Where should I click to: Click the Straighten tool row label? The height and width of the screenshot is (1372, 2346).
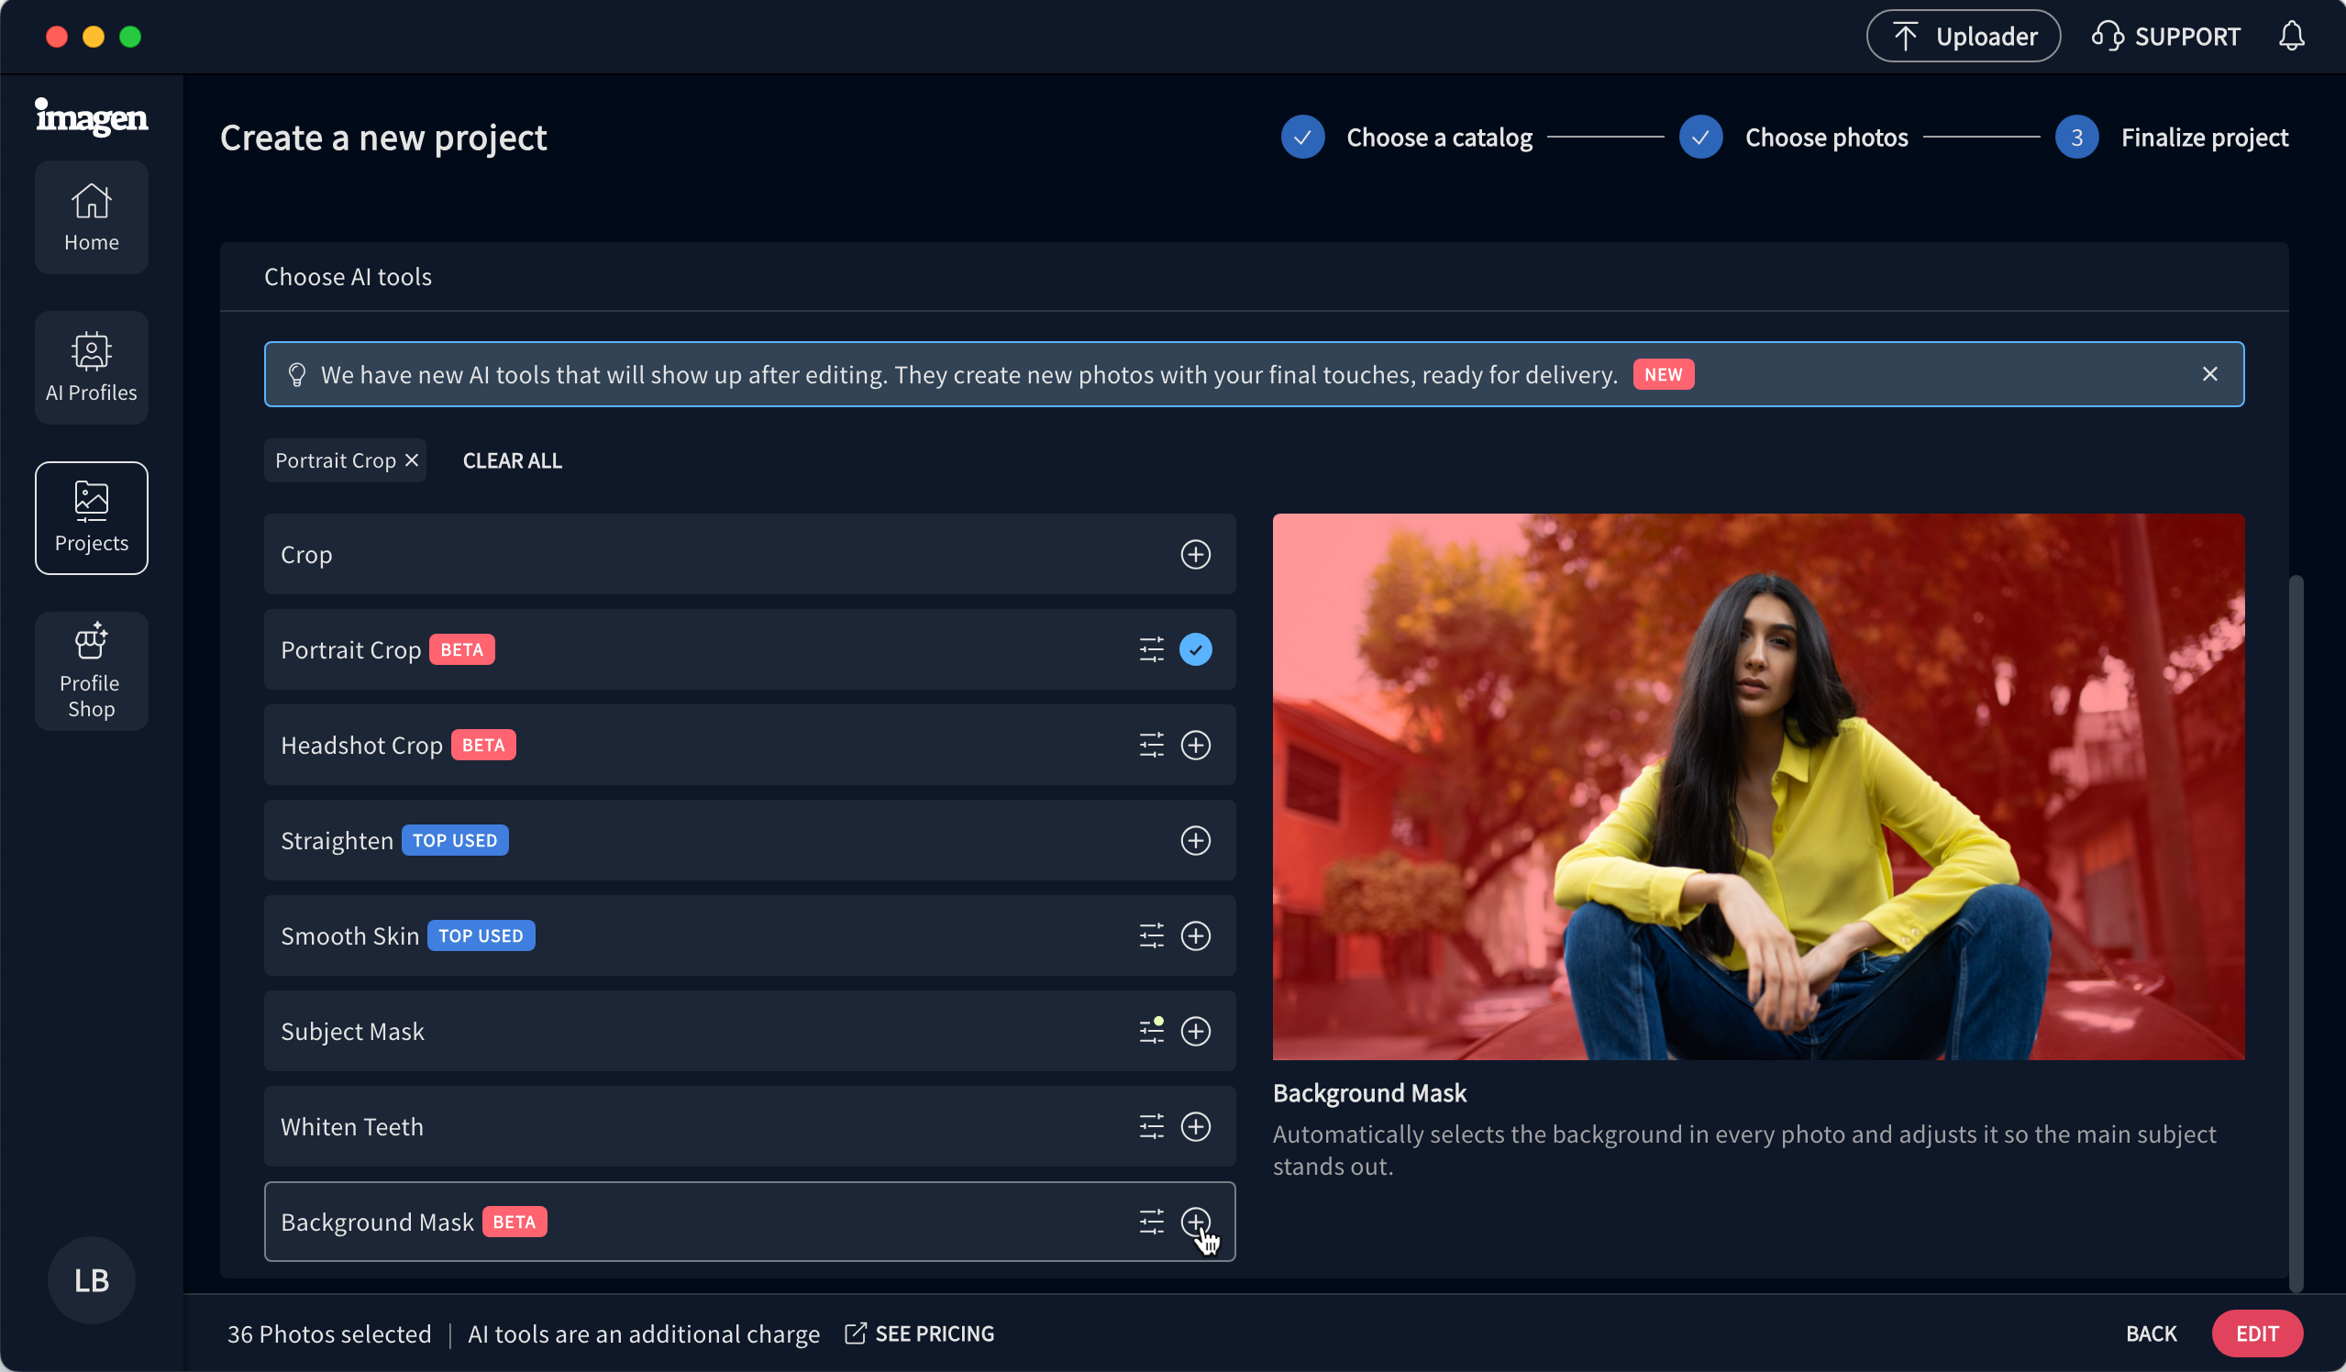(337, 840)
